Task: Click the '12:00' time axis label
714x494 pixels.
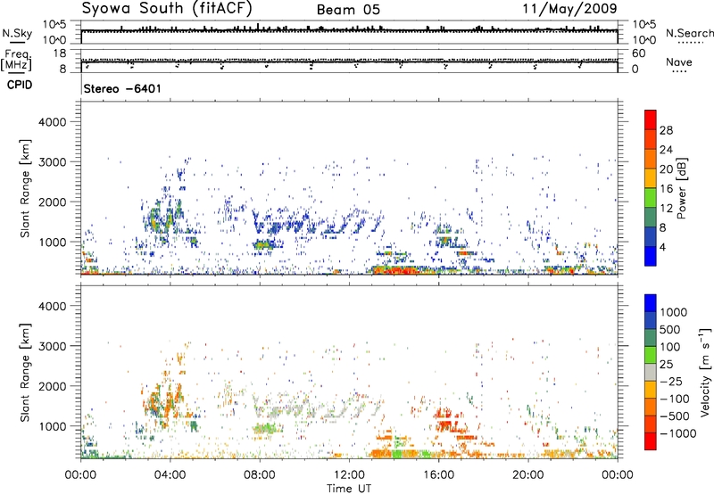Action: point(349,475)
